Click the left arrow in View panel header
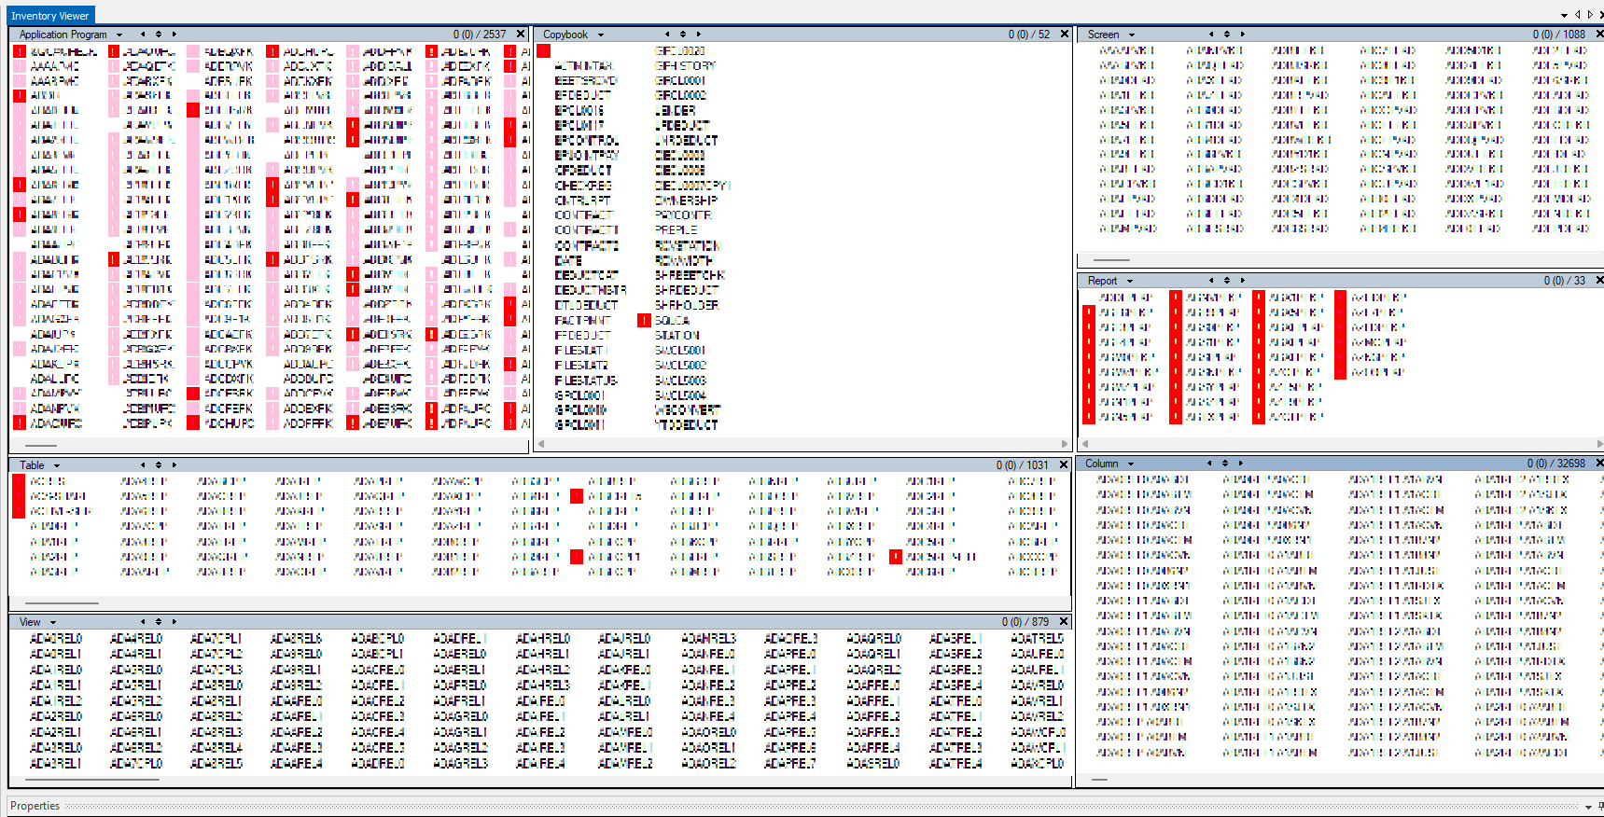1604x817 pixels. pos(143,622)
